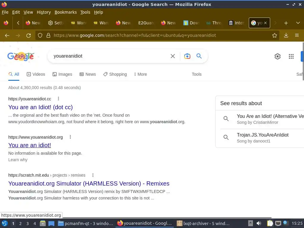This screenshot has height=228, width=304.
Task: Switch to pcmanfm-qt taskbar windows
Action: (85, 224)
